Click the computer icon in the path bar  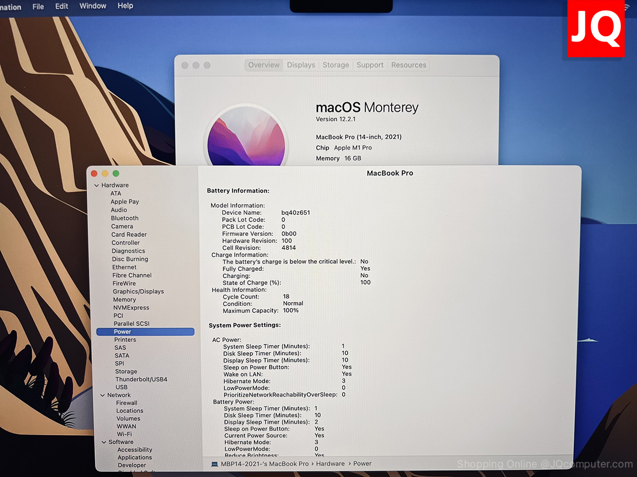click(215, 464)
